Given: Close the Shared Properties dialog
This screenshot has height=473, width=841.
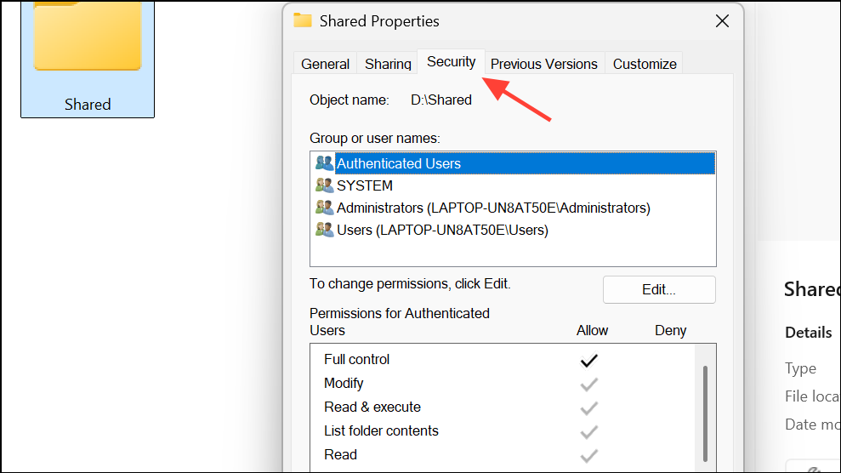Looking at the screenshot, I should [721, 21].
